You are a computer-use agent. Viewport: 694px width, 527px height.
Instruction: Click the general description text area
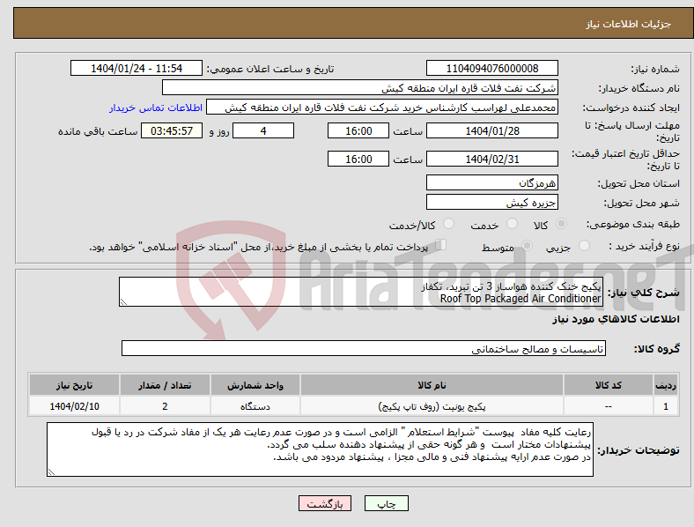click(361, 292)
